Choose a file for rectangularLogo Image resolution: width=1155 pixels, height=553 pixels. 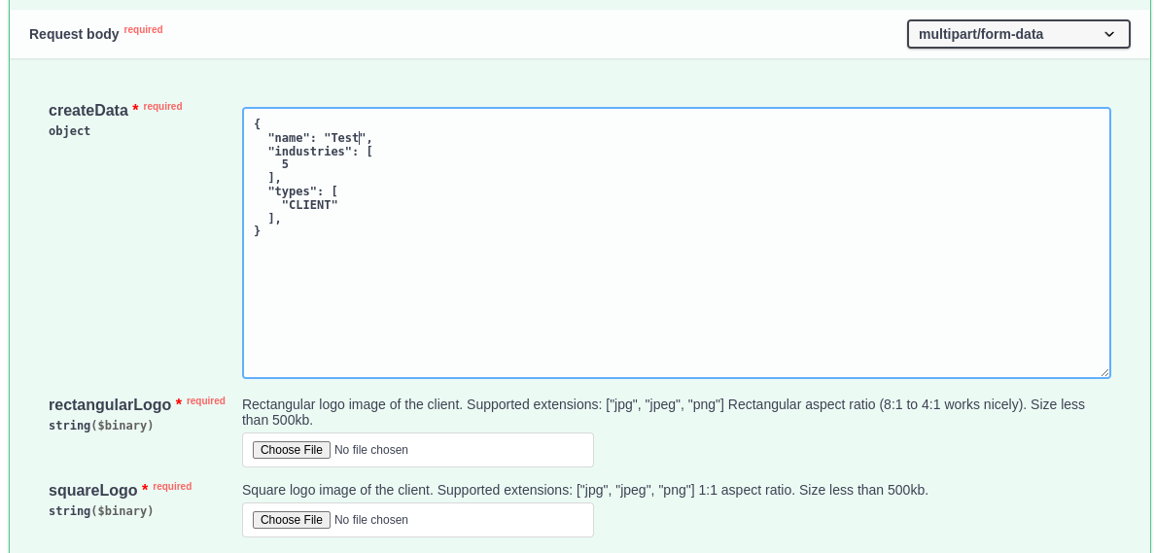[x=291, y=450]
